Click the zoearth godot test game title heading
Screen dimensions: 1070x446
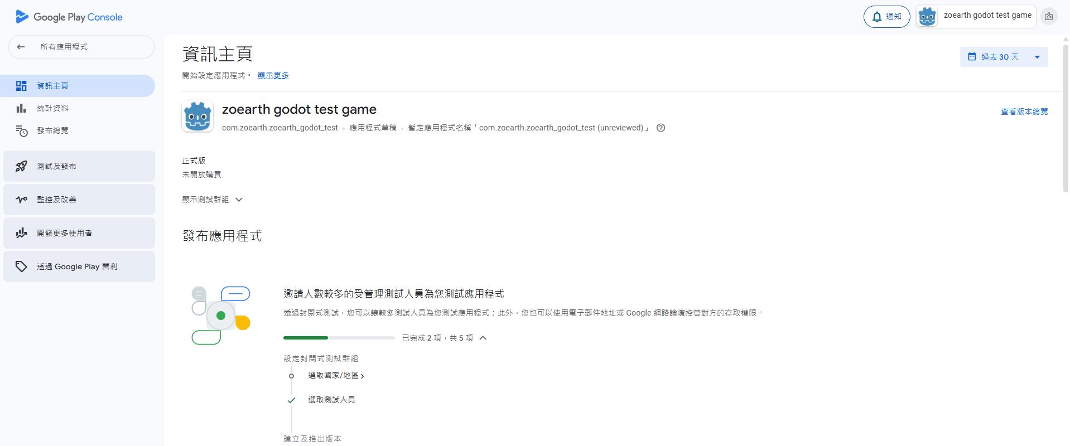[299, 109]
